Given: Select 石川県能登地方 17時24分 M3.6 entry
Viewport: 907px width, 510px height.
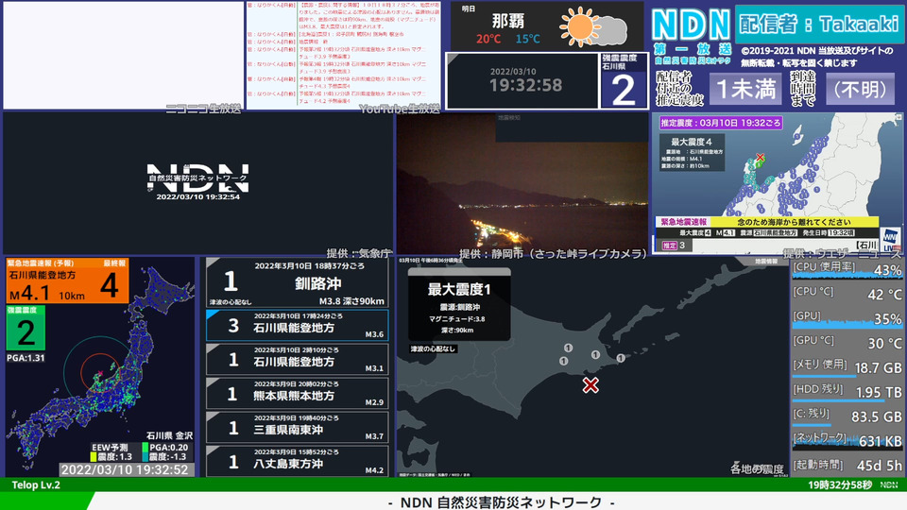Looking at the screenshot, I should (298, 326).
